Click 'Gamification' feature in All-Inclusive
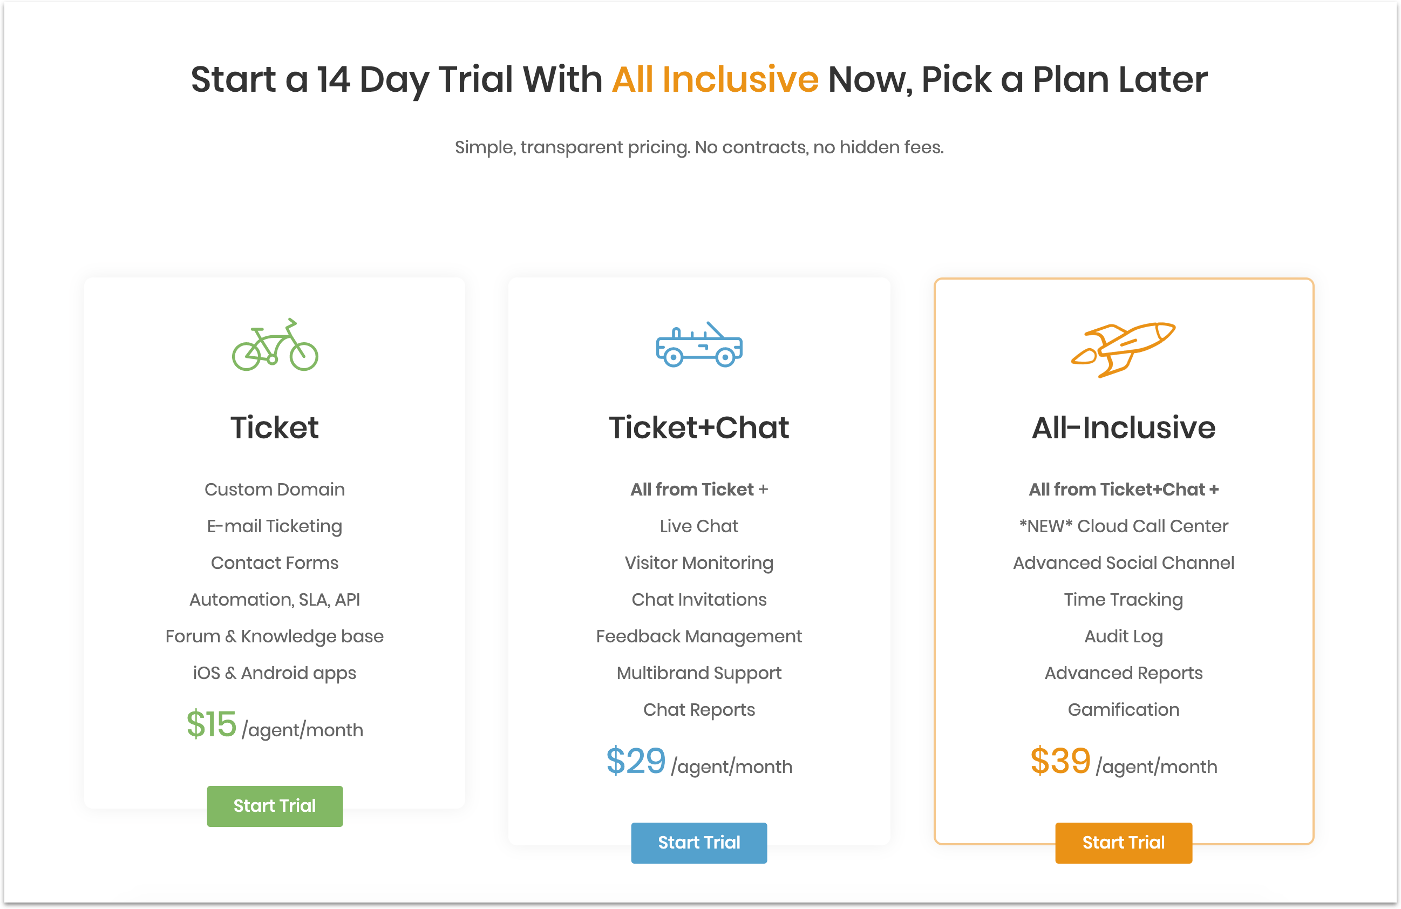 pyautogui.click(x=1123, y=709)
